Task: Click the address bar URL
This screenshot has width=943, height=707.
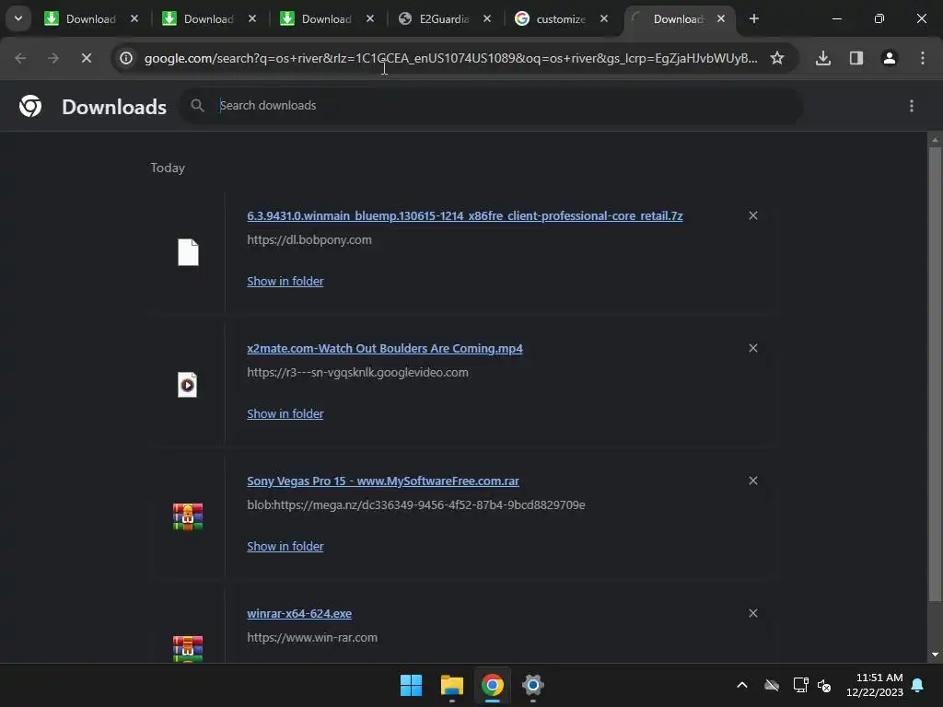Action: pos(451,58)
